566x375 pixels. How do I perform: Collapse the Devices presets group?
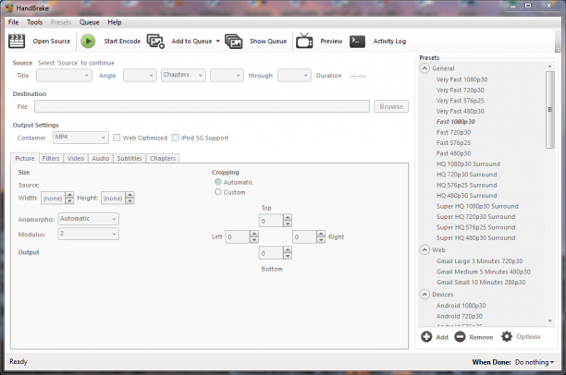424,295
